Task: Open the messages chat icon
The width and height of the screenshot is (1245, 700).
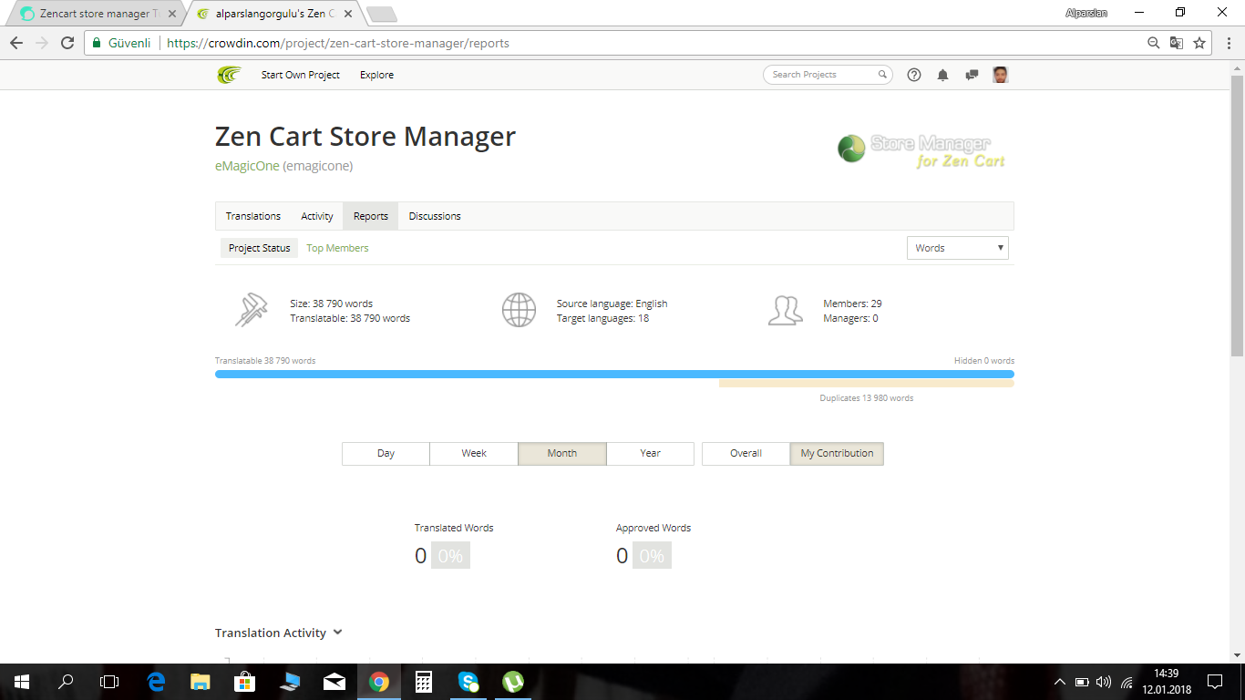Action: tap(972, 75)
